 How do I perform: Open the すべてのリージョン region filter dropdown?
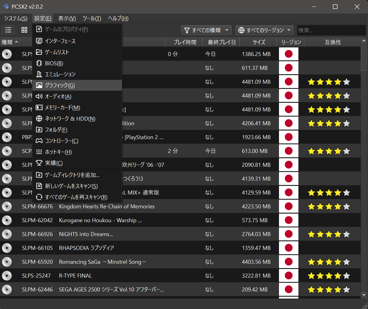265,30
